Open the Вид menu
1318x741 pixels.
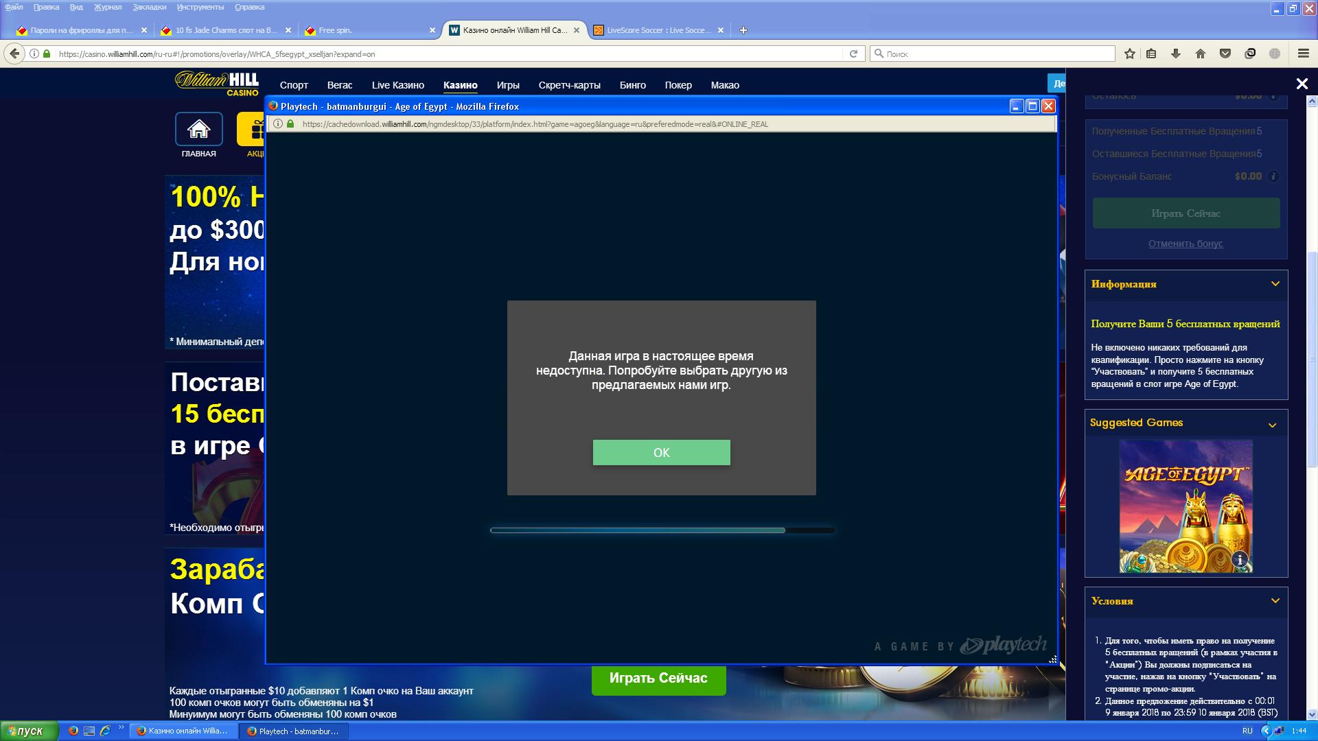(76, 7)
